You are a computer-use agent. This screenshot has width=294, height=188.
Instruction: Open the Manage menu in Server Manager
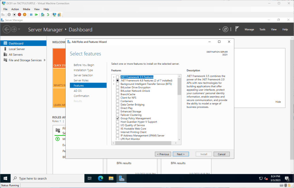(x=249, y=29)
